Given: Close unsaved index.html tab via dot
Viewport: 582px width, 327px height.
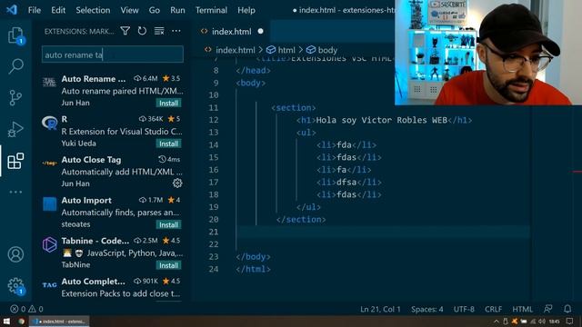Looking at the screenshot, I should click(261, 32).
